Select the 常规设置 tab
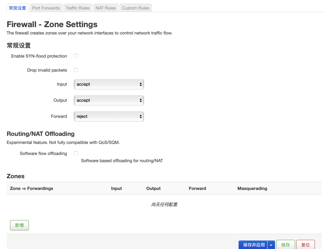The width and height of the screenshot is (326, 249). [18, 8]
